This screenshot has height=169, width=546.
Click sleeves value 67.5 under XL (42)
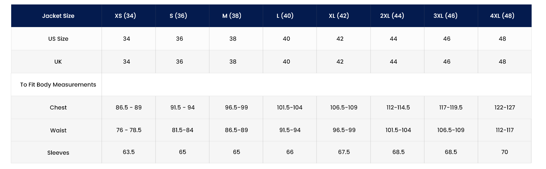(344, 152)
